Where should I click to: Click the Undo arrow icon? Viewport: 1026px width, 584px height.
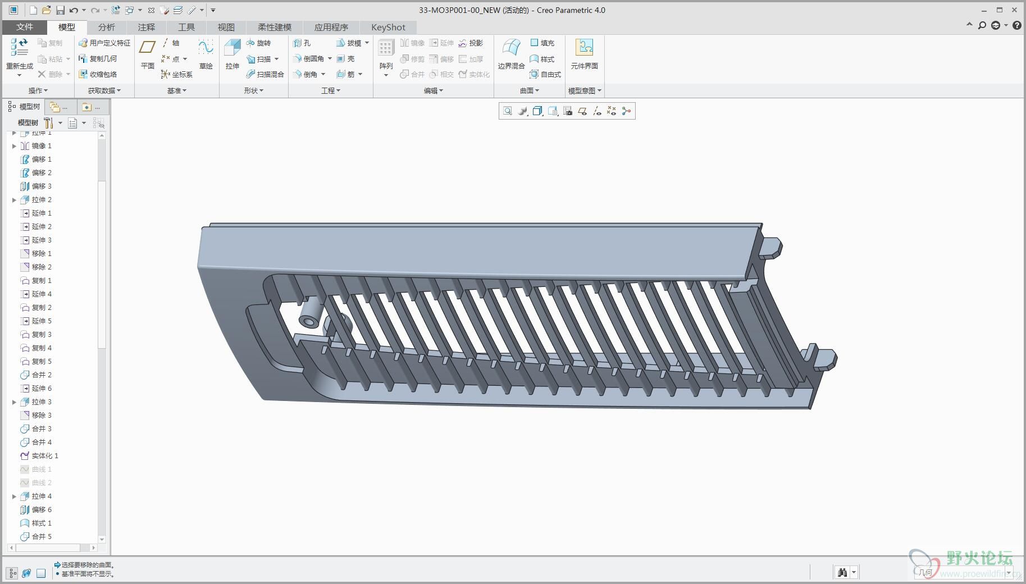[x=74, y=10]
